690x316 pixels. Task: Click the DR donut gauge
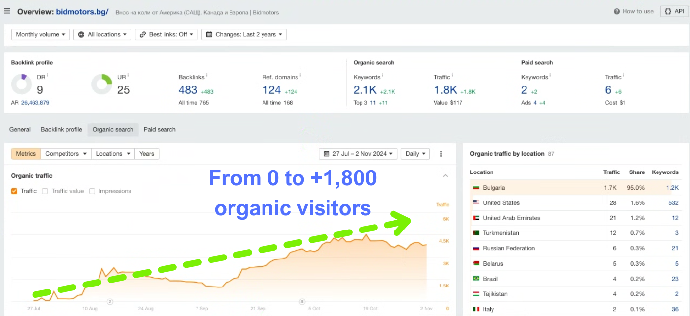tap(22, 85)
